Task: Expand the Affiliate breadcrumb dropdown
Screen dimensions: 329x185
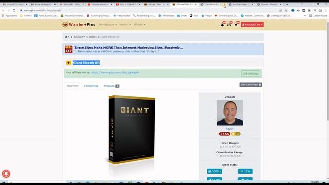Action: click(x=79, y=37)
